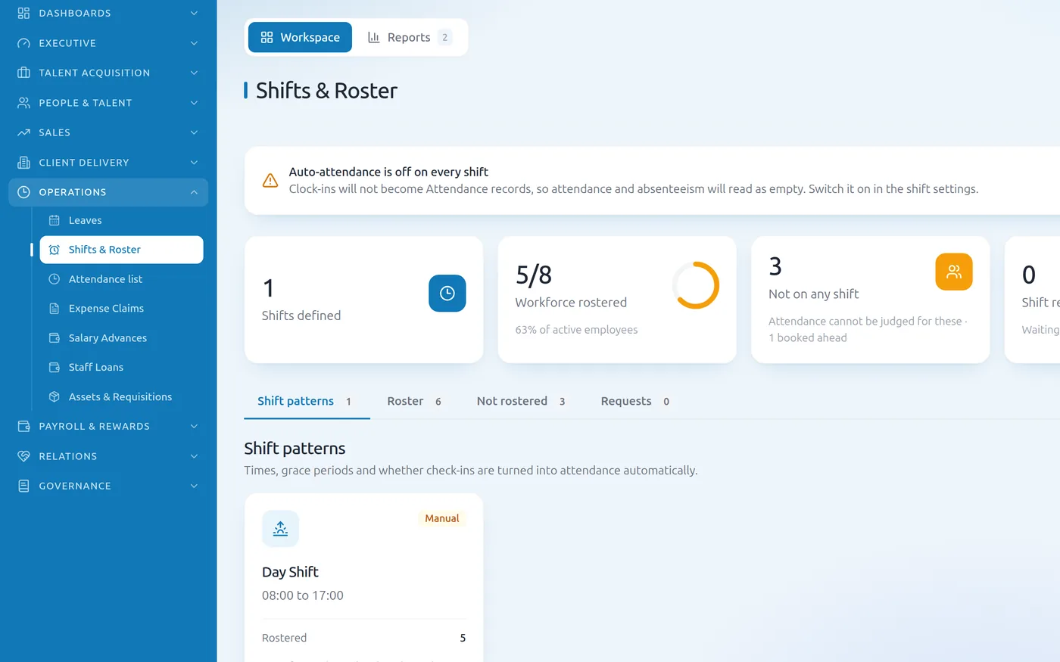The image size is (1060, 662).
Task: Click the Dashboards grid icon in sidebar
Action: (23, 13)
